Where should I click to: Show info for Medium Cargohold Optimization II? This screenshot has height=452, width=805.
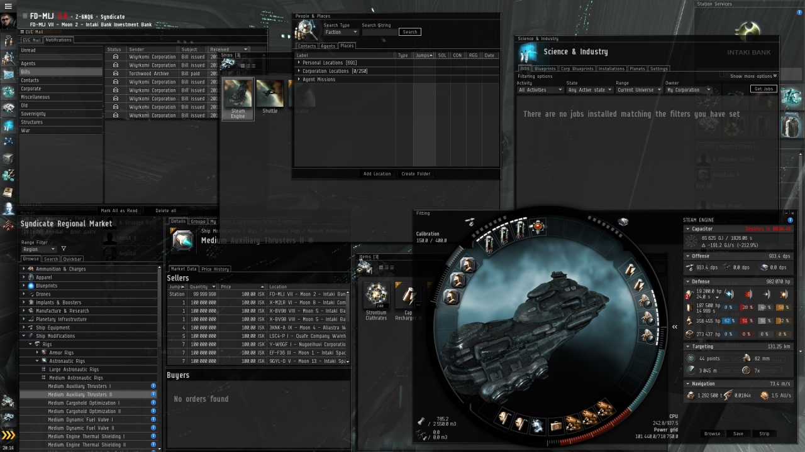pos(153,411)
